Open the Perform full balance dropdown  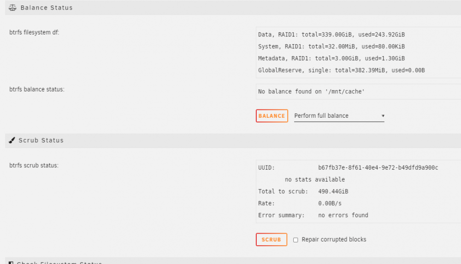(x=339, y=116)
